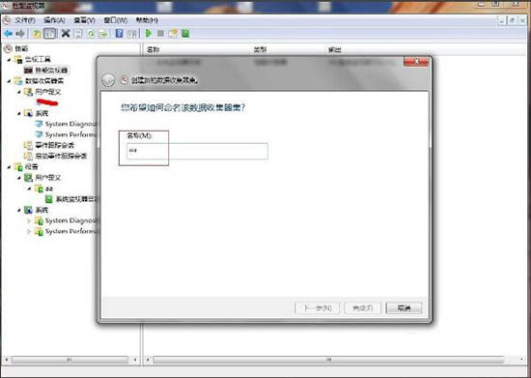Click the forward arrow in toolbar
This screenshot has height=378, width=531.
pos(20,33)
